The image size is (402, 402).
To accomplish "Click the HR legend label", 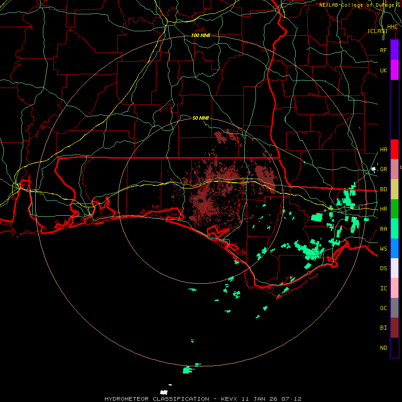I will tap(383, 209).
